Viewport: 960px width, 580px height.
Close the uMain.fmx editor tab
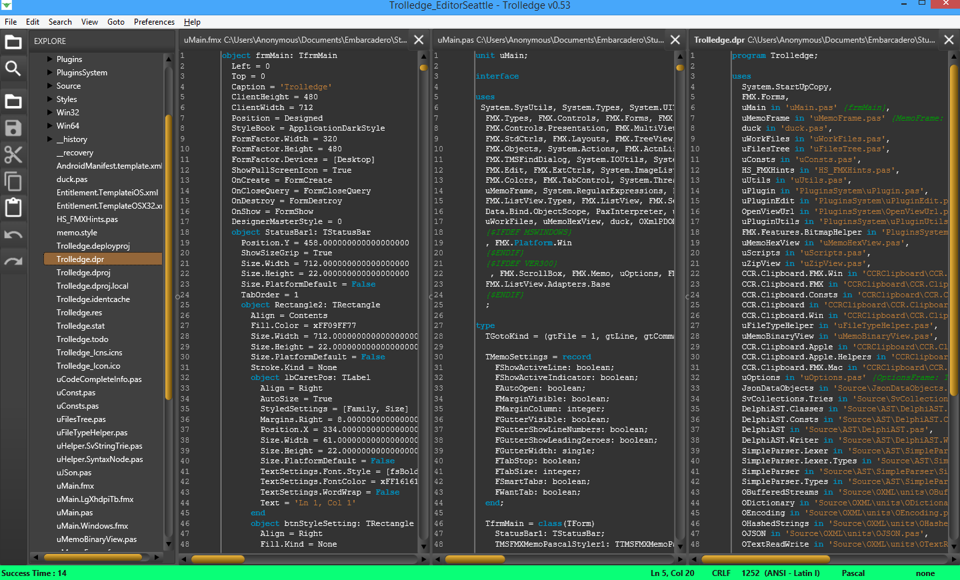(x=419, y=40)
